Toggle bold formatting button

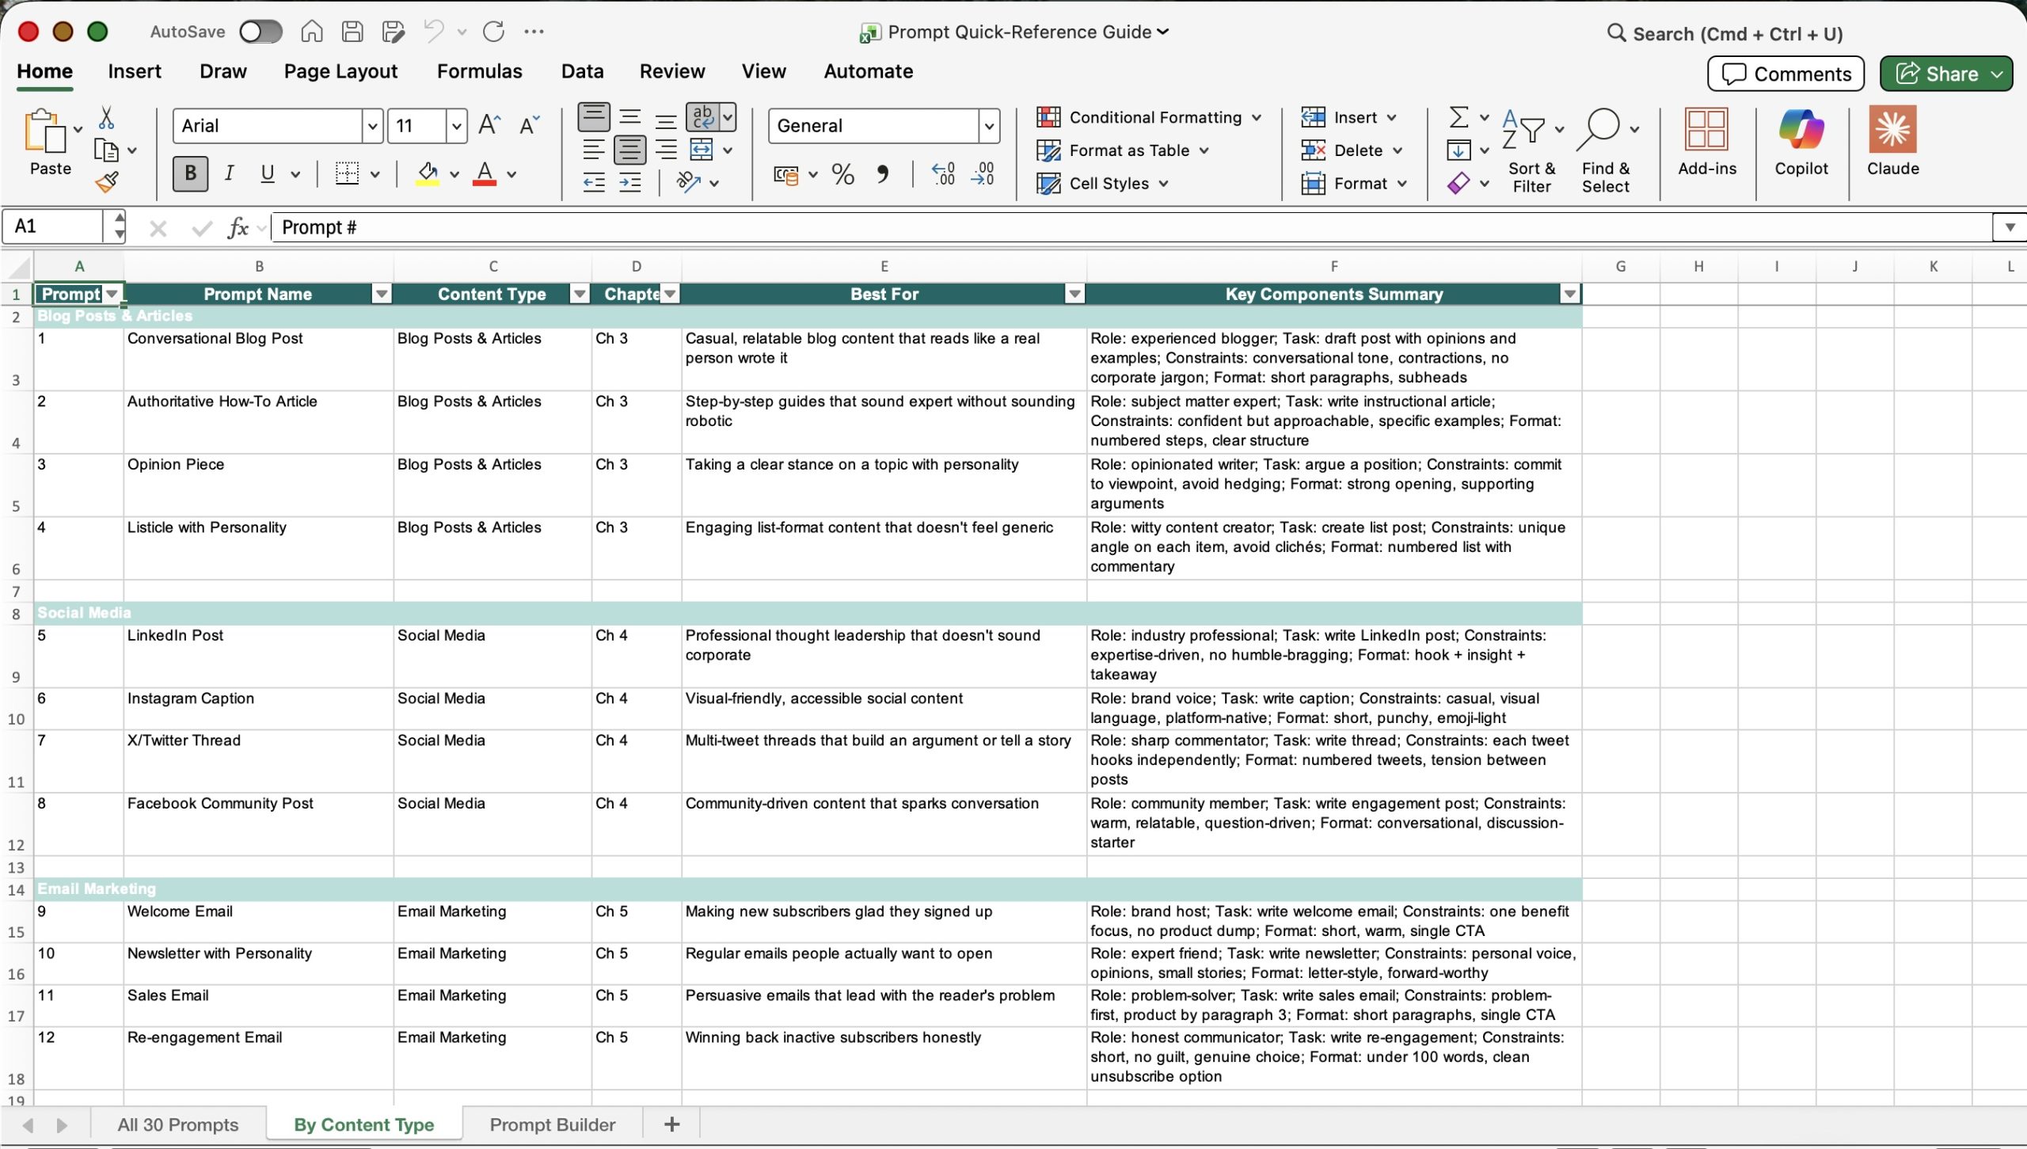pos(190,173)
